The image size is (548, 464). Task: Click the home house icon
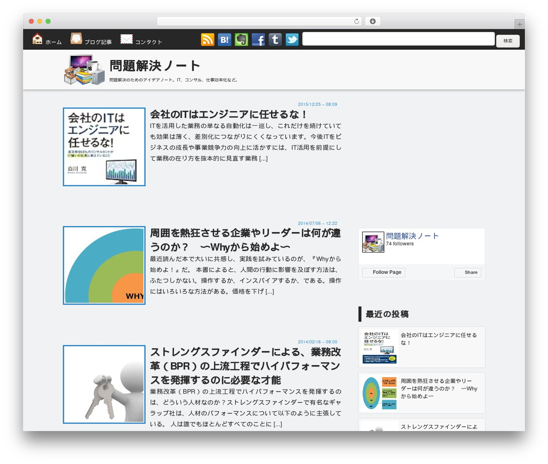point(37,39)
